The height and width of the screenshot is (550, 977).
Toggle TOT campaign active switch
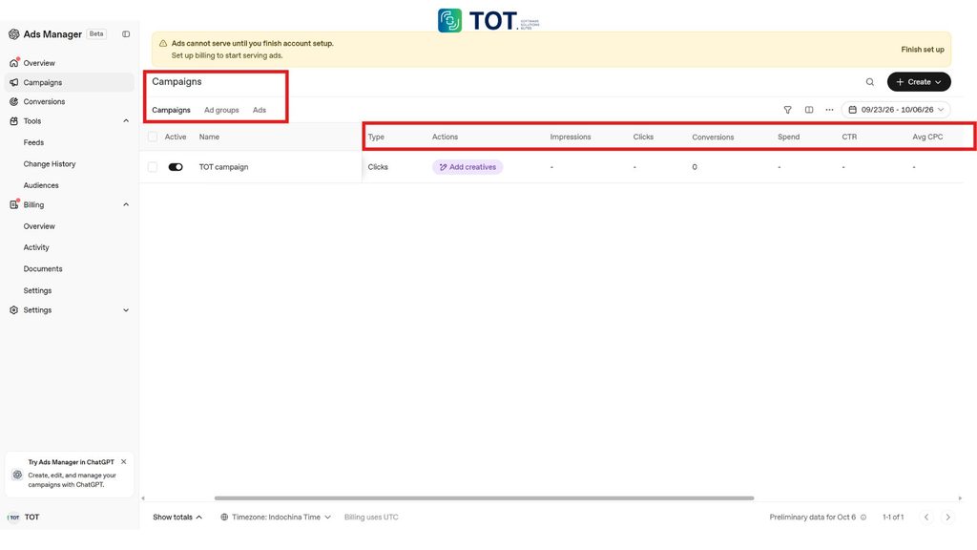tap(176, 167)
